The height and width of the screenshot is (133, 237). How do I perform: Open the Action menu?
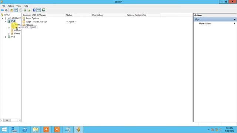[11, 6]
